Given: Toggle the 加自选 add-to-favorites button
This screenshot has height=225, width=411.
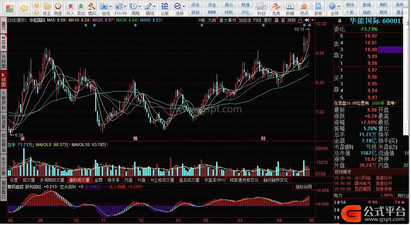Looking at the screenshot, I should pyautogui.click(x=245, y=20).
